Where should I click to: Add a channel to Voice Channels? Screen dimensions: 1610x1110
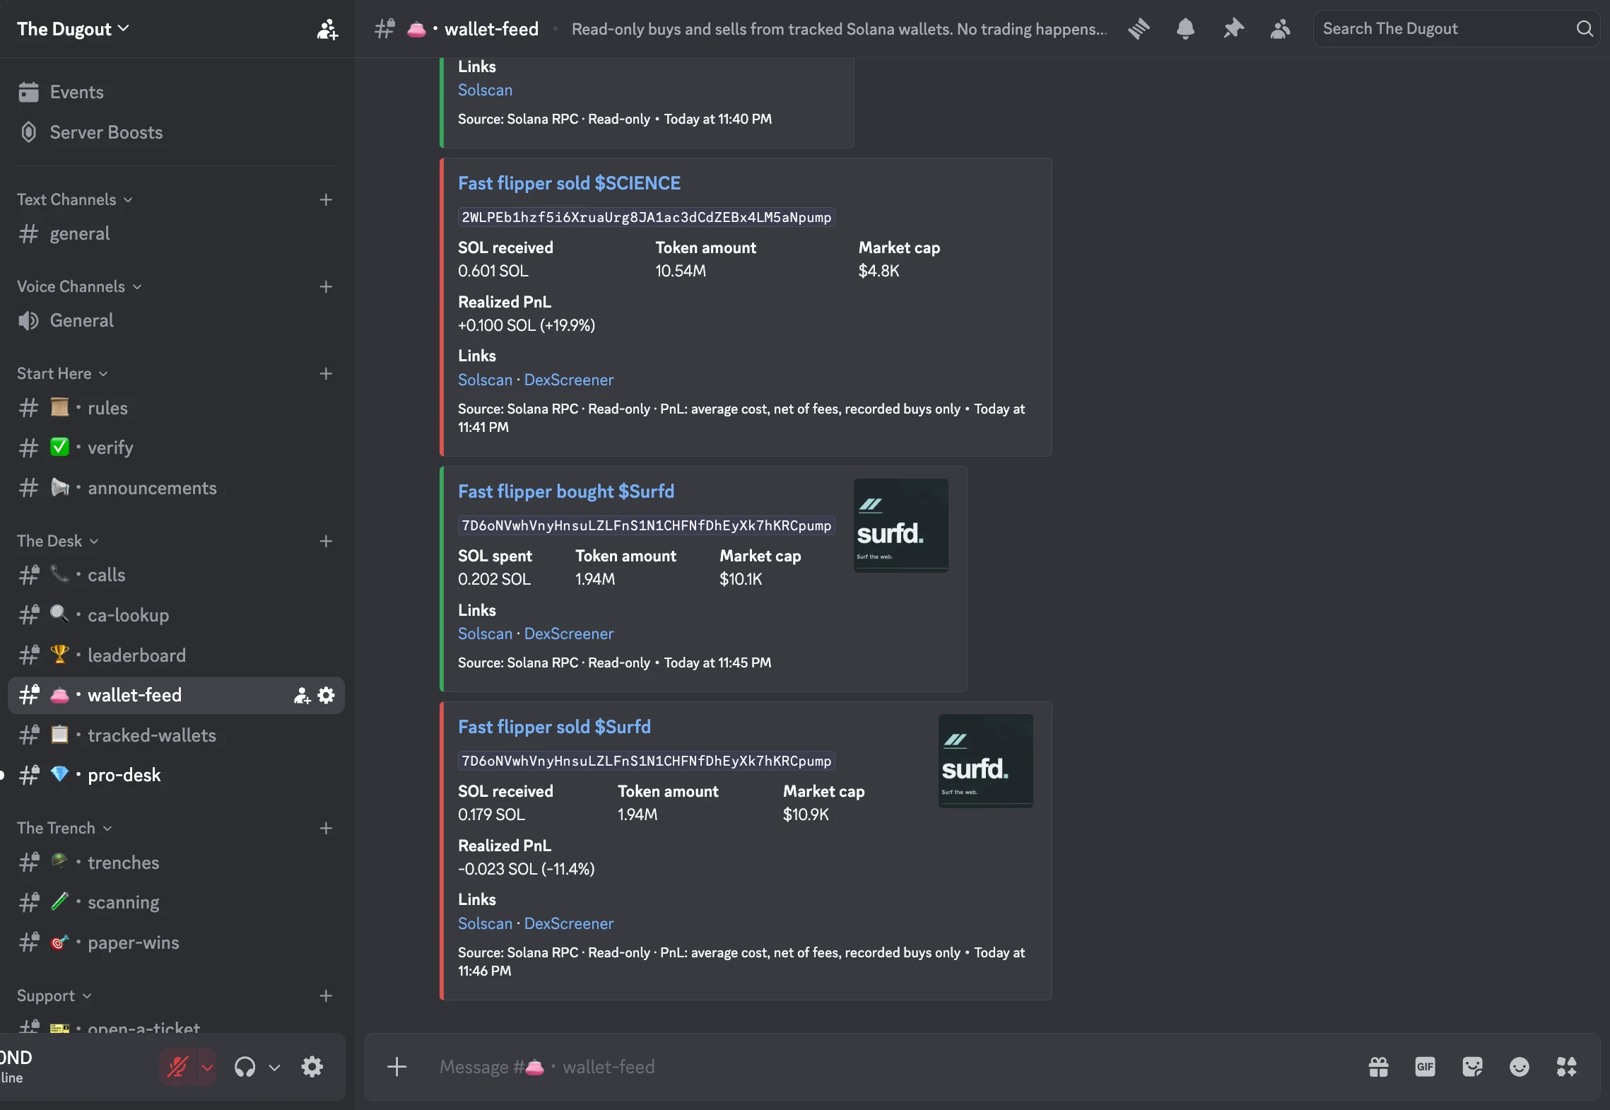[x=326, y=287]
